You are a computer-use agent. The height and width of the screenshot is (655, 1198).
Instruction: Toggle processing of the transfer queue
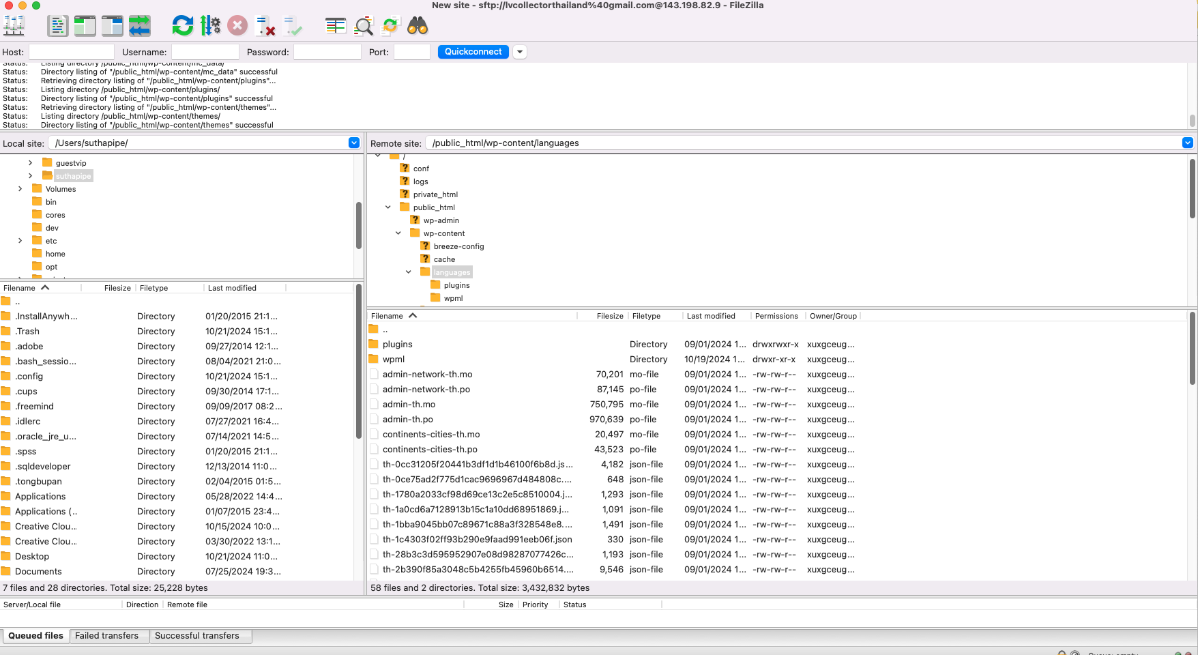coord(210,27)
